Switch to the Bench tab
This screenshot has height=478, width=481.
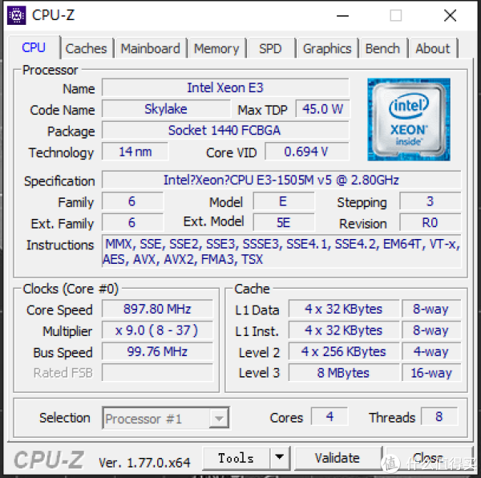click(x=382, y=48)
